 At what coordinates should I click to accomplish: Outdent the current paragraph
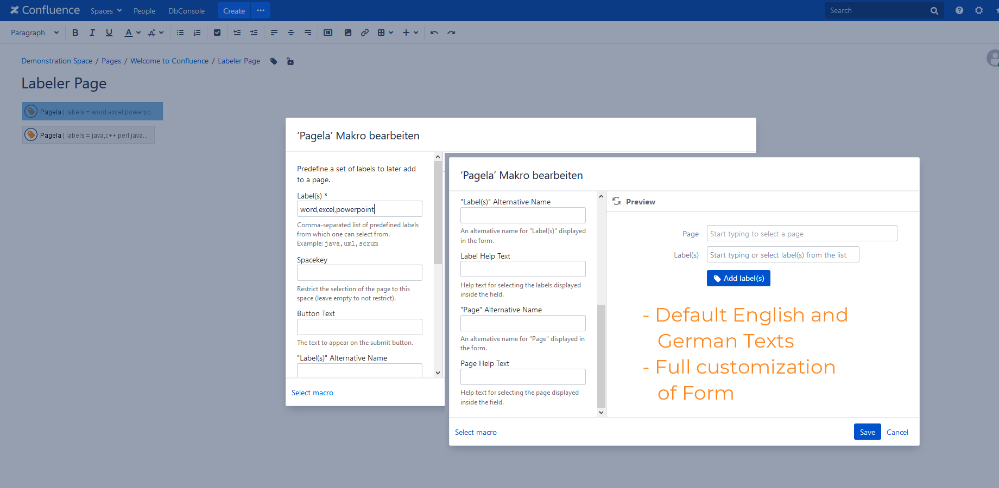click(237, 33)
